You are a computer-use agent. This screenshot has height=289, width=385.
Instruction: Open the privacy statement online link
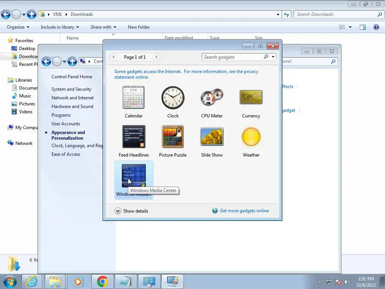[x=186, y=74]
